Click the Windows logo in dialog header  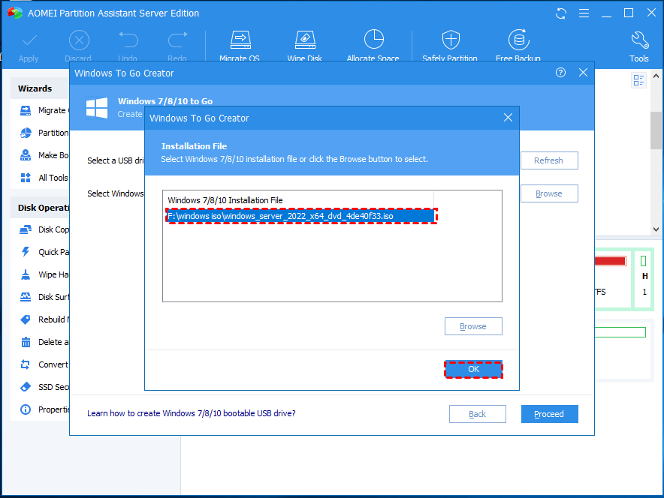tap(97, 107)
